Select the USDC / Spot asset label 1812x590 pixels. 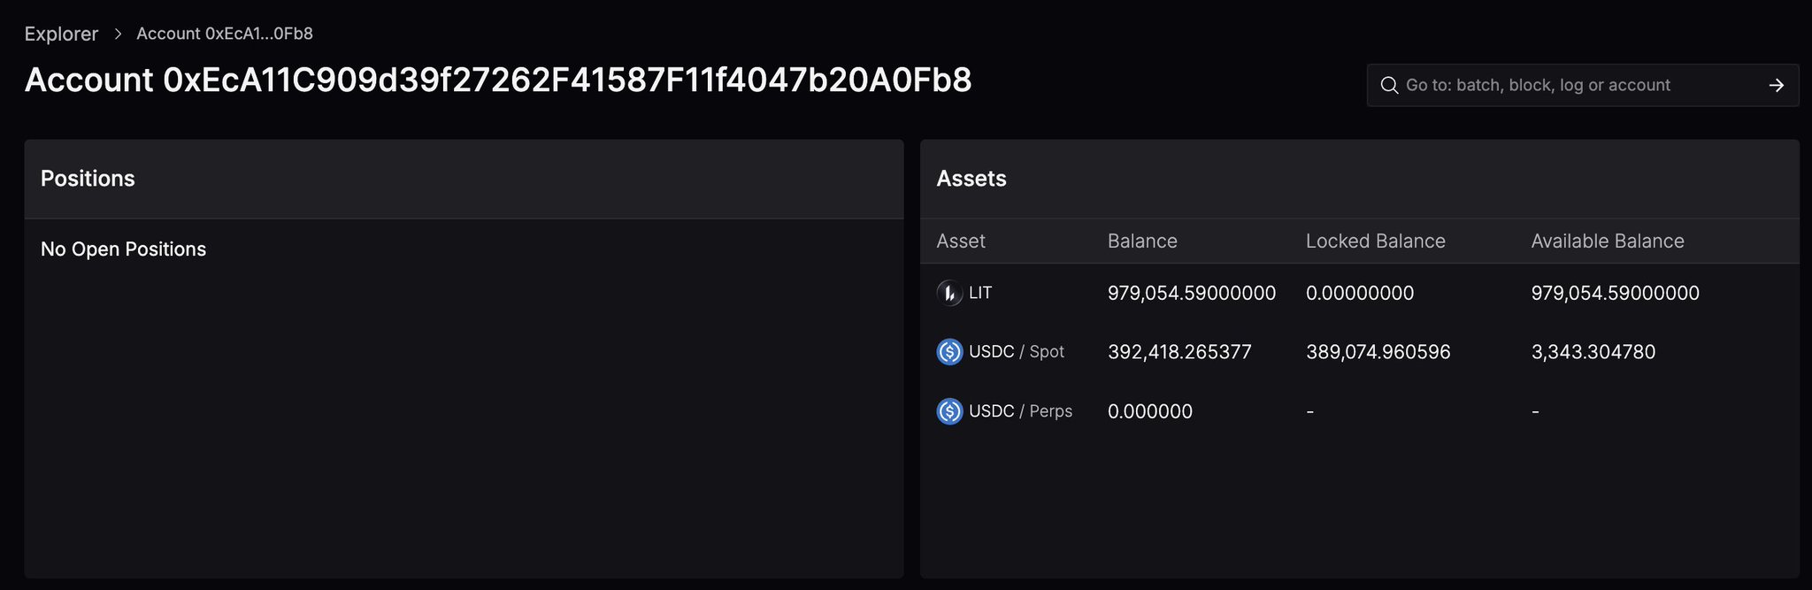pos(1016,352)
